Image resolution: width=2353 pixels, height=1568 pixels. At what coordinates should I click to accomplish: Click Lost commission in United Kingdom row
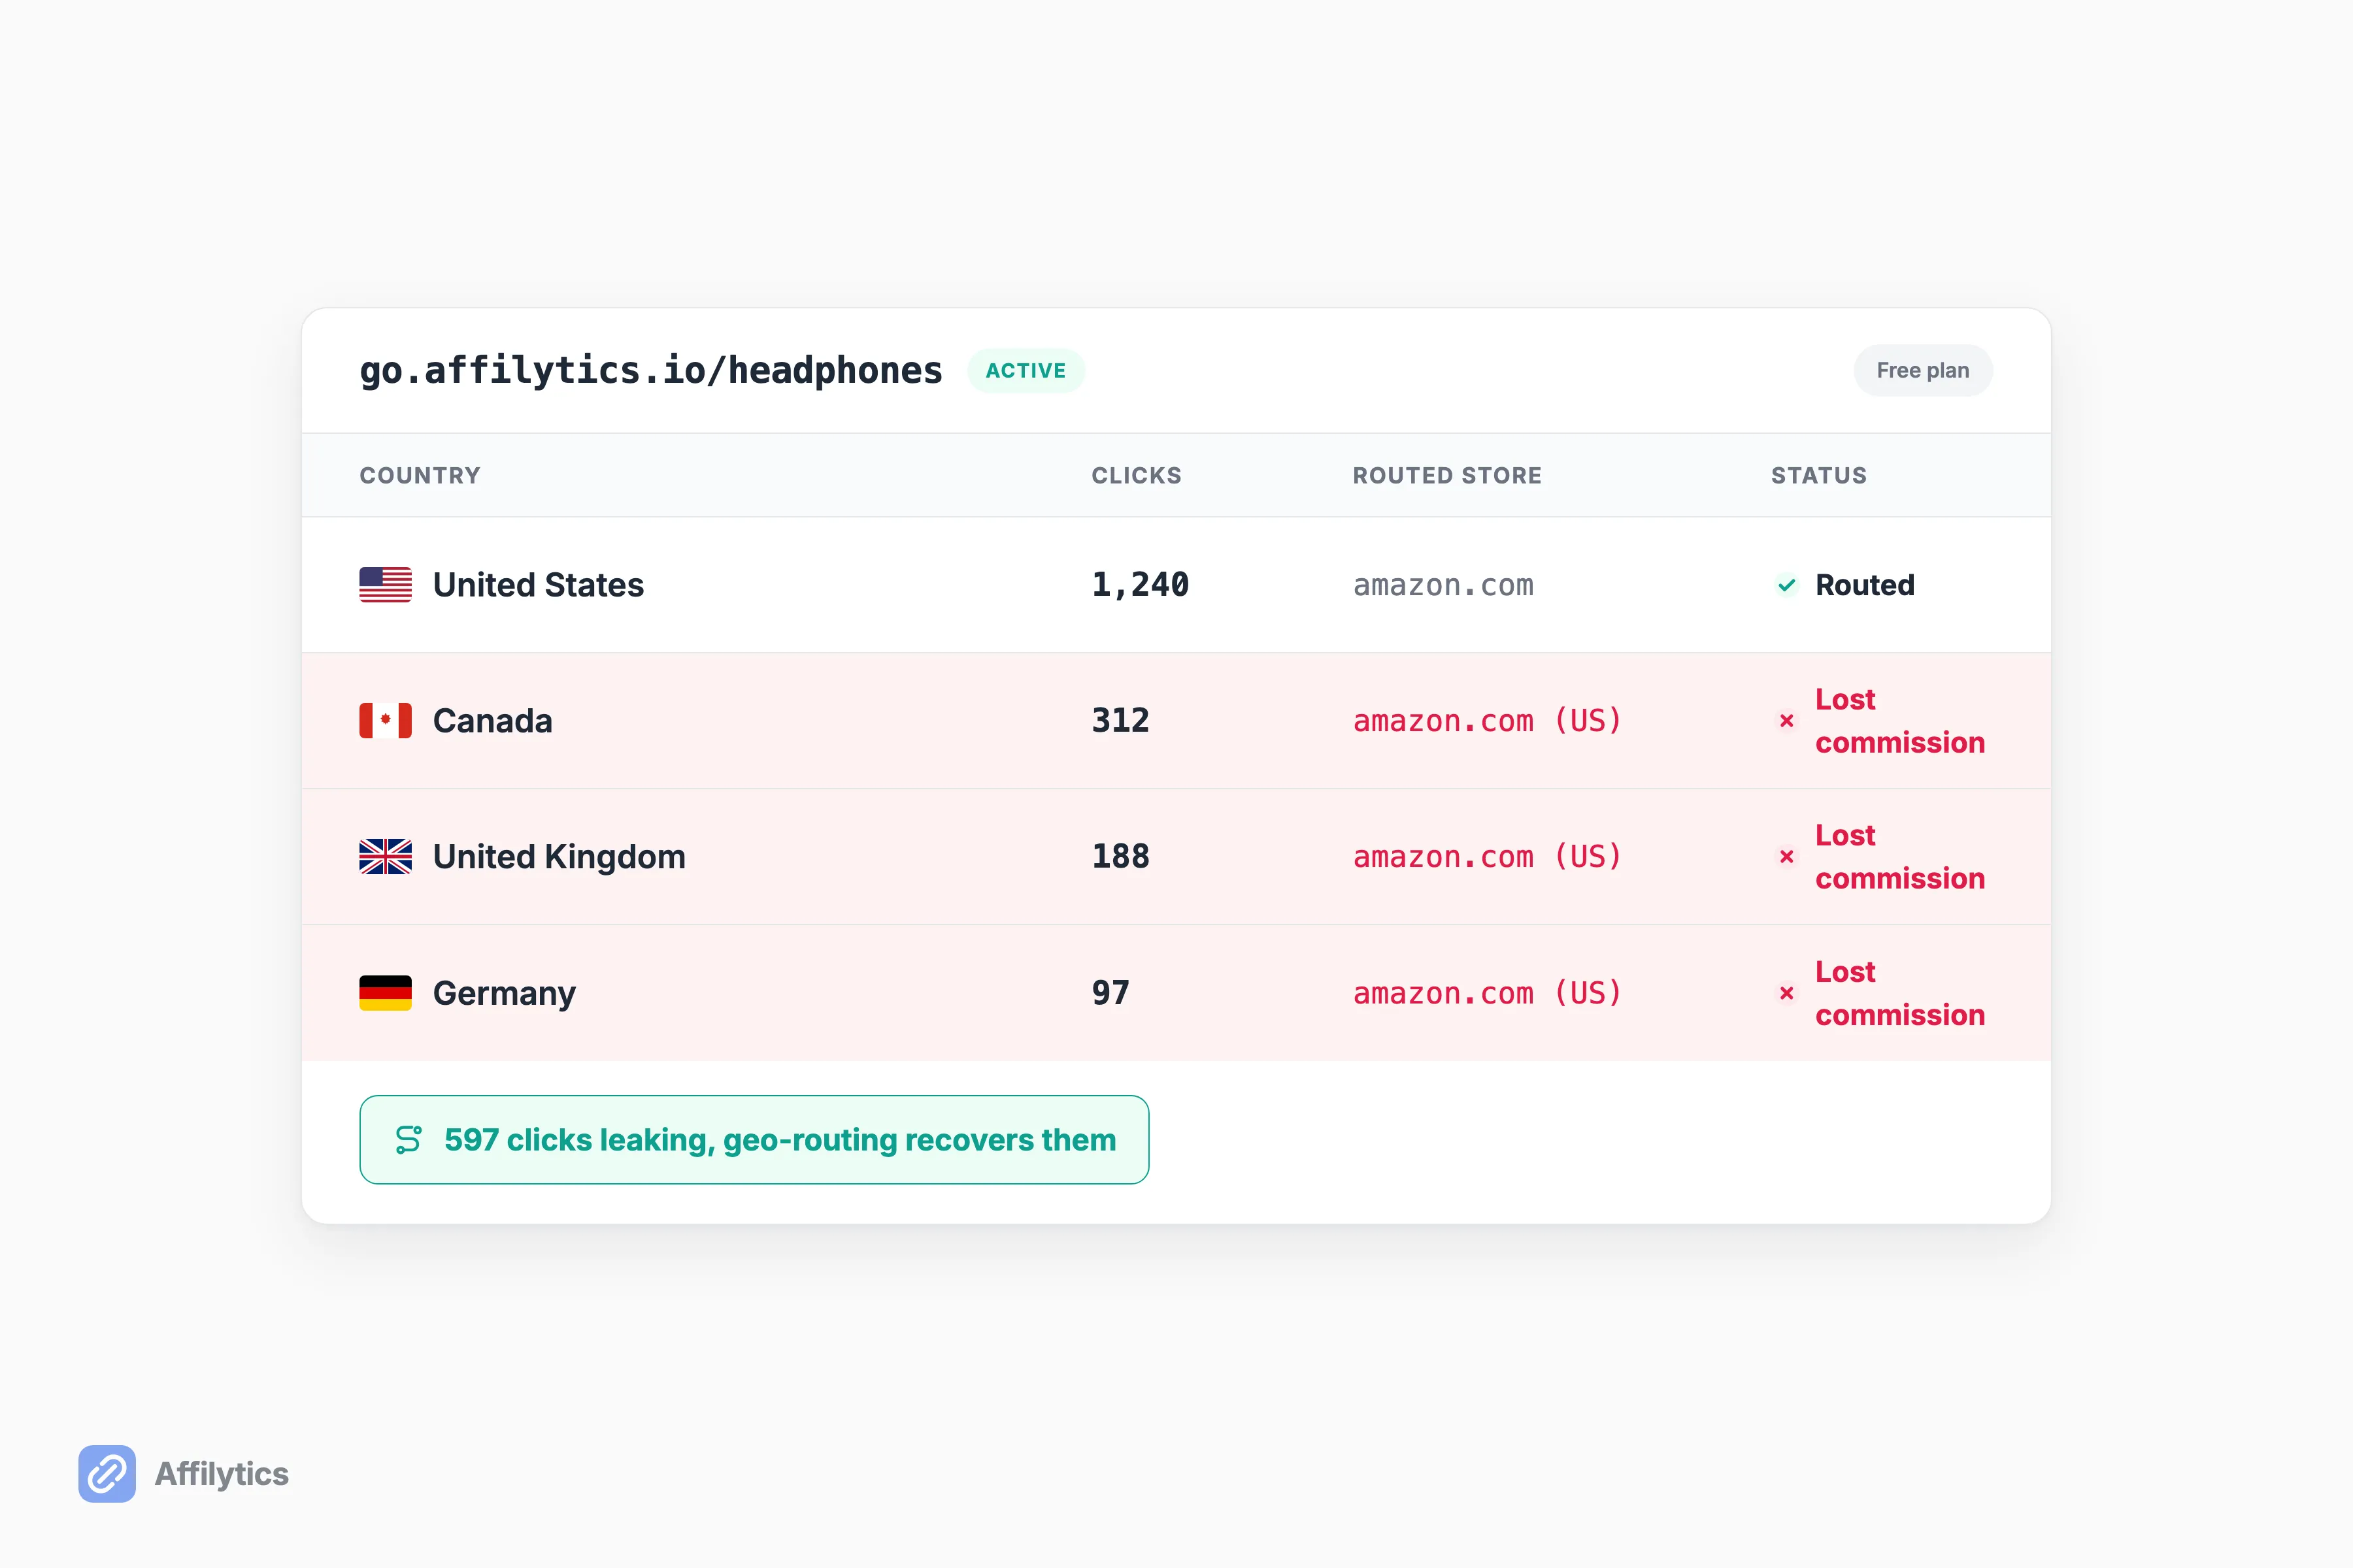(x=1900, y=857)
